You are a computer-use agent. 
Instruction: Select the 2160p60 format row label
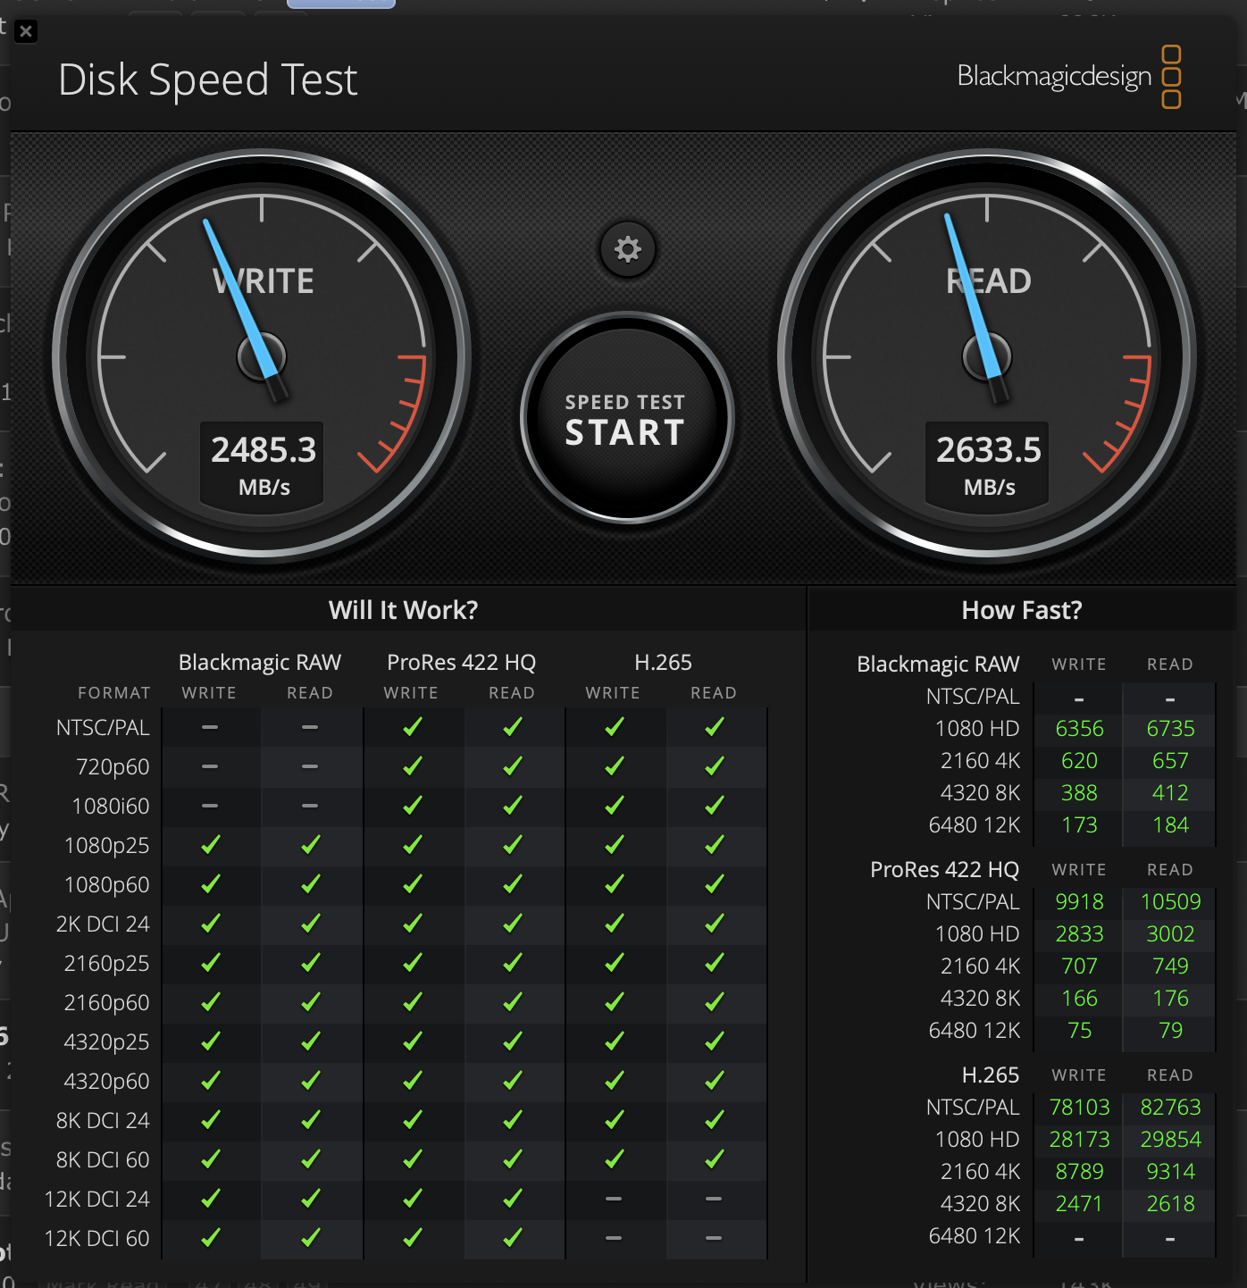coord(107,1003)
